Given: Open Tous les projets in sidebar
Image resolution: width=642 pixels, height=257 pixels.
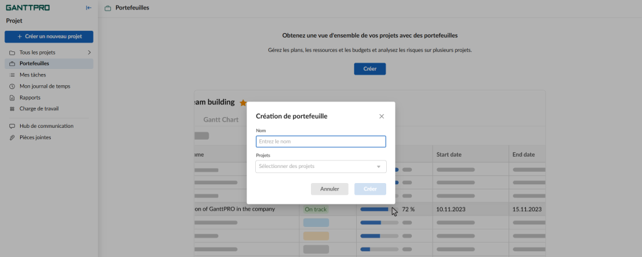Looking at the screenshot, I should tap(49, 53).
